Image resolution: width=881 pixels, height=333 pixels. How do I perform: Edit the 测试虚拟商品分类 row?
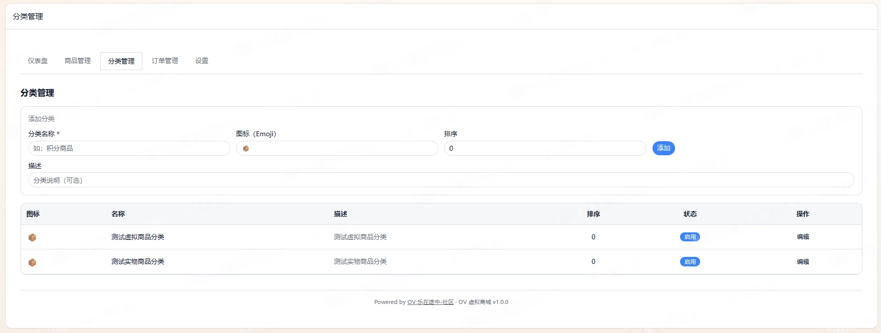coord(803,237)
